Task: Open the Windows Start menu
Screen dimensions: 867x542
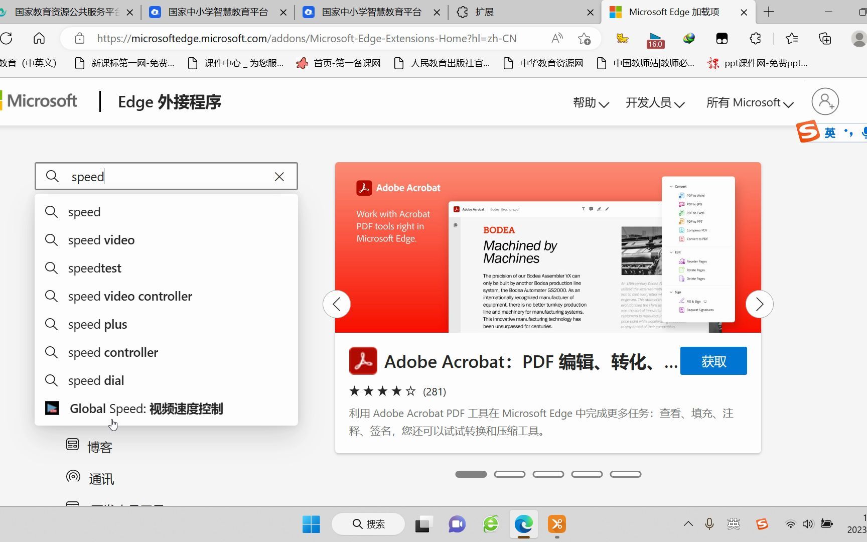Action: [x=311, y=524]
